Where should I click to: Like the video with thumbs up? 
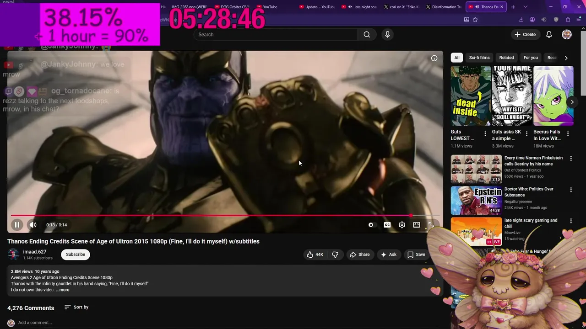315,255
